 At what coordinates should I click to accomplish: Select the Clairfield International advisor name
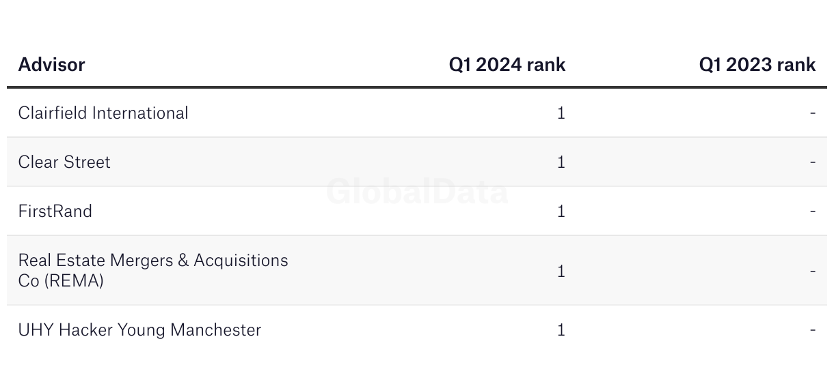(x=103, y=113)
